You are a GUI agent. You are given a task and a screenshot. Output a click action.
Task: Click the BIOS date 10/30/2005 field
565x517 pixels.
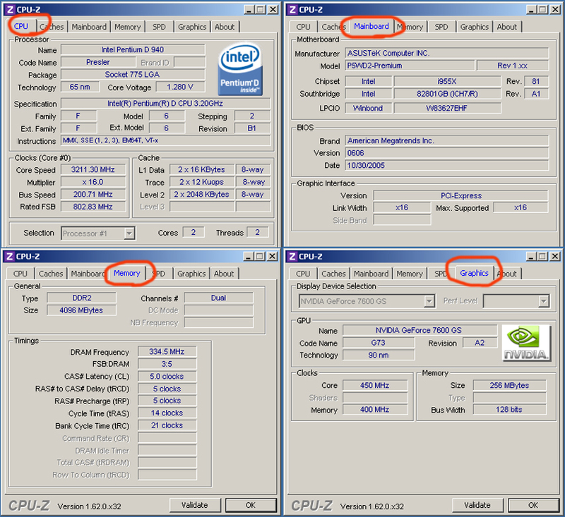(x=447, y=165)
